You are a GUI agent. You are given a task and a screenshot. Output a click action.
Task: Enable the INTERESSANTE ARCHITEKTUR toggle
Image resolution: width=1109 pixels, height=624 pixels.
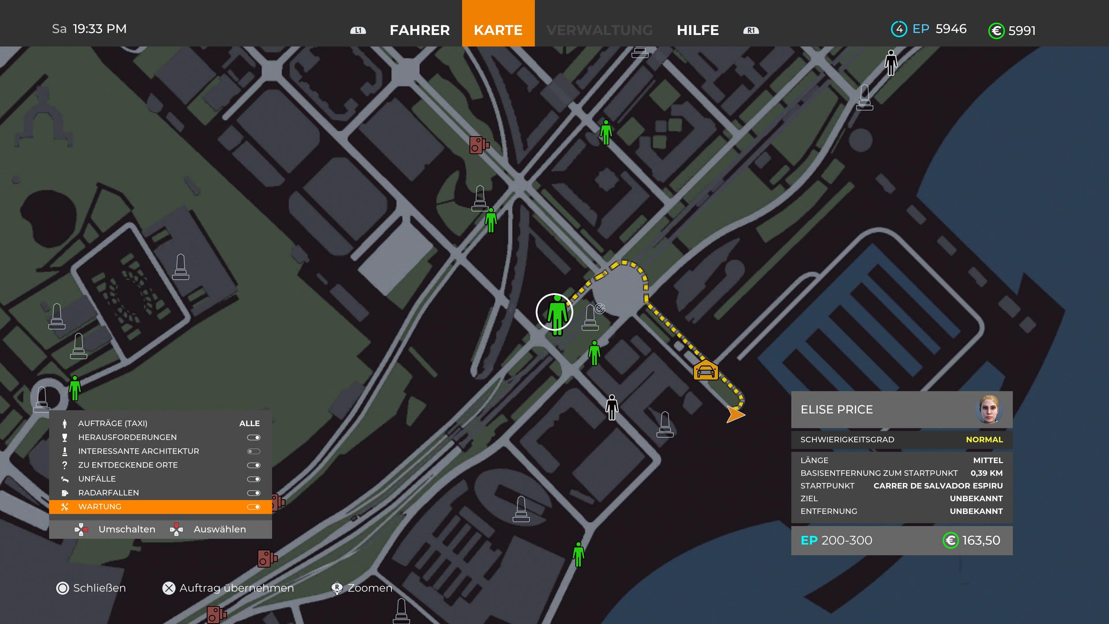254,451
